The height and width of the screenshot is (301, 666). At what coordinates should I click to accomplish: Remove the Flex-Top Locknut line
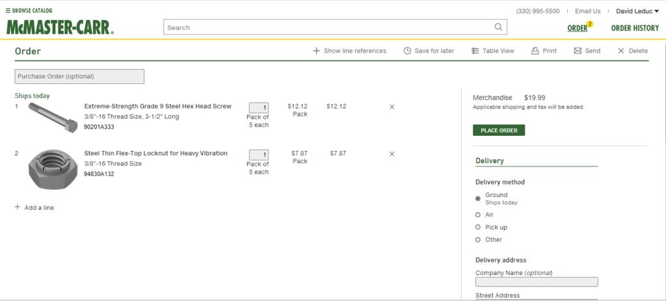[392, 154]
